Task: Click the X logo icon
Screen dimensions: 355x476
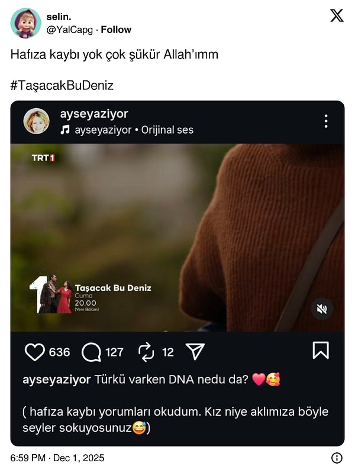Action: (x=337, y=16)
